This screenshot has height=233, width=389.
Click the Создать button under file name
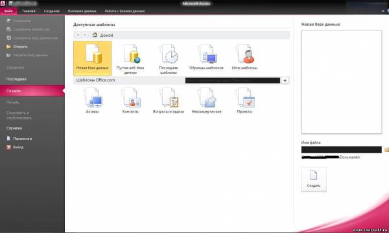tap(314, 179)
